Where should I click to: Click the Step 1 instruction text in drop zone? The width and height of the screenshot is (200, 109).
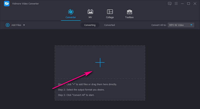[87, 84]
